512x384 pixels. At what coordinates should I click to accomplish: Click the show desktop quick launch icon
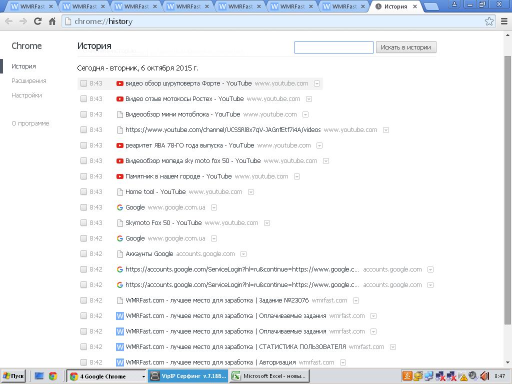coord(39,376)
